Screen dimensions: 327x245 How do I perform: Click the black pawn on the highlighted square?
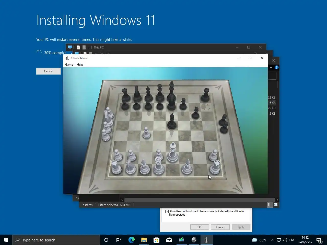[x=196, y=113]
